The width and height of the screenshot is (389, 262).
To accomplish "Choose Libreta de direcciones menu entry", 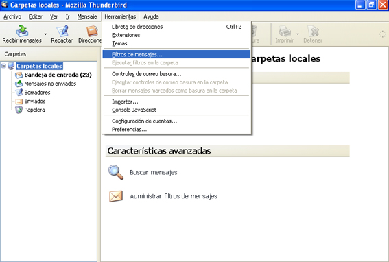I will click(x=176, y=27).
